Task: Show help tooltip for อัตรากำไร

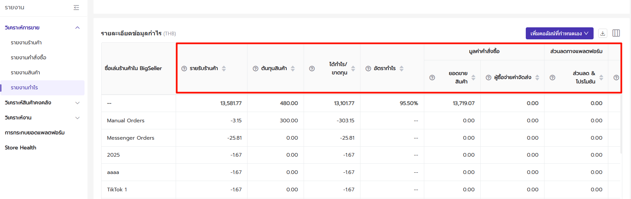Action: coord(368,68)
